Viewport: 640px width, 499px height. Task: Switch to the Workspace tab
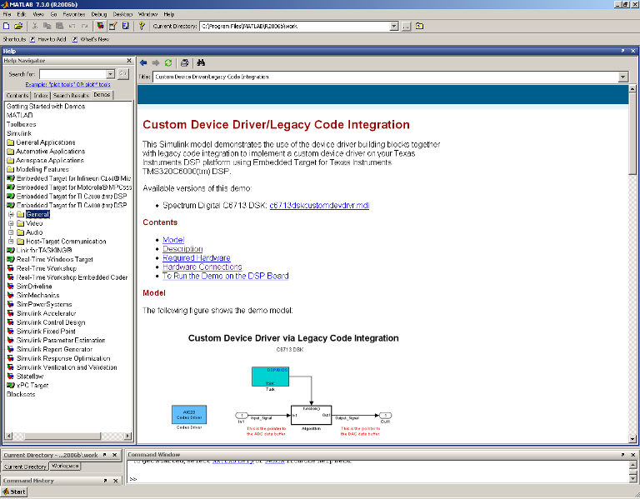[x=65, y=466]
